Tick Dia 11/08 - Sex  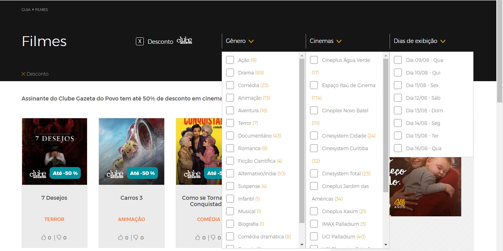[x=398, y=85]
